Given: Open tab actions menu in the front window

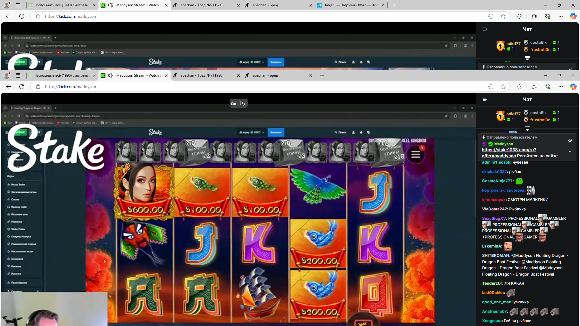Looking at the screenshot, I should tap(18, 75).
